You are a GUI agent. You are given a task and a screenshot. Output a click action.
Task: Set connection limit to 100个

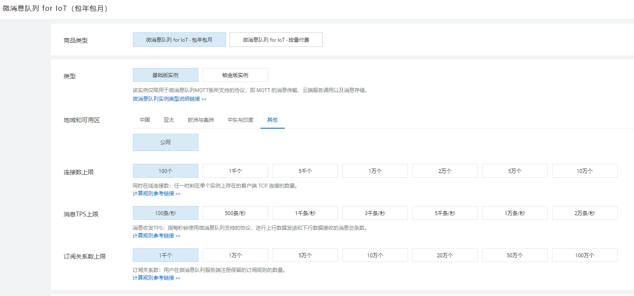166,171
